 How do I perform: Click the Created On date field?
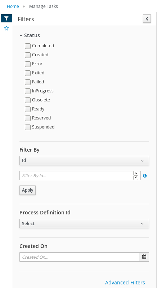click(79, 257)
